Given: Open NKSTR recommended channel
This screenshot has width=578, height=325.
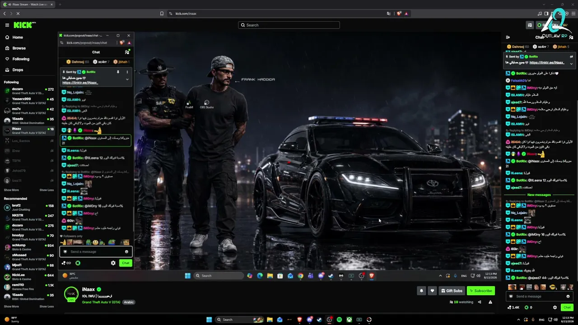Looking at the screenshot, I should (x=28, y=217).
